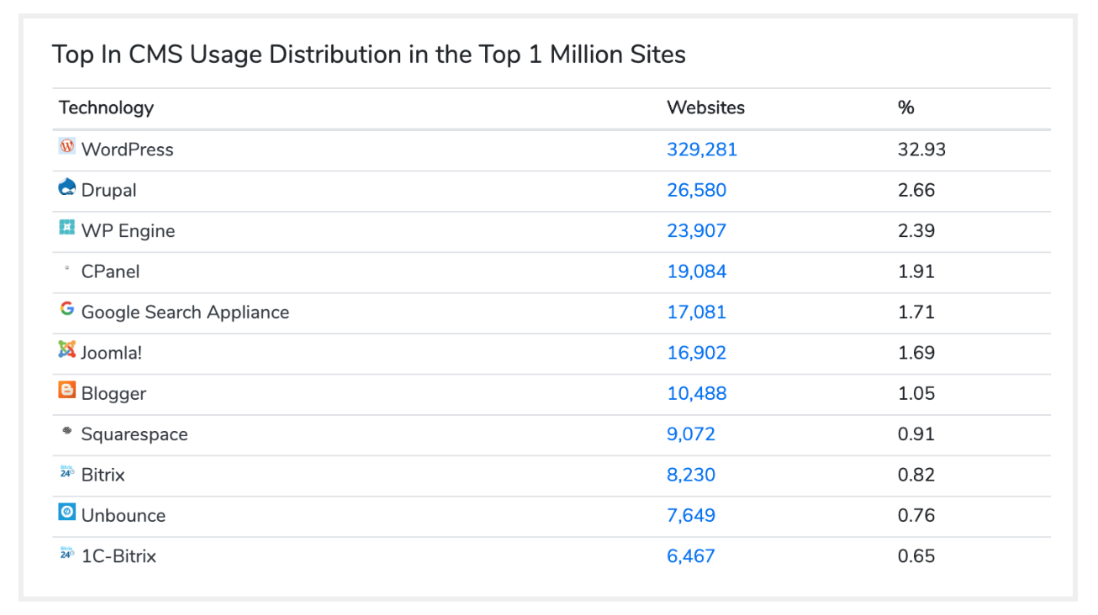Click the Bitrix 24 logo icon
This screenshot has width=1098, height=615.
tap(67, 472)
